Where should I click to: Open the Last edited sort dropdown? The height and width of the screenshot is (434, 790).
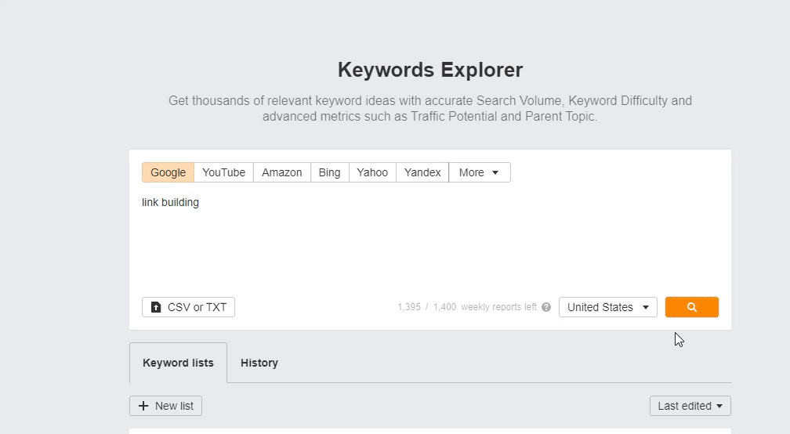click(x=690, y=406)
